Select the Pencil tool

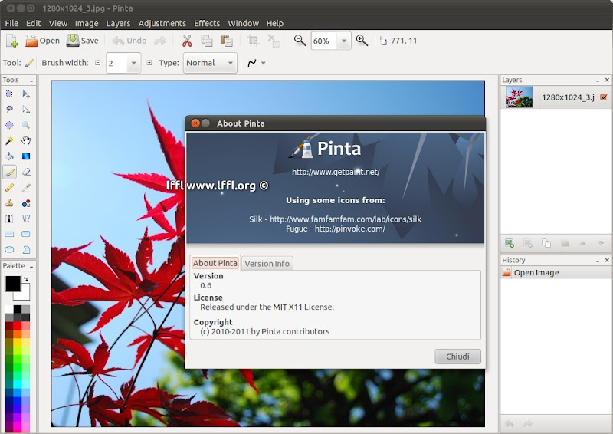9,187
